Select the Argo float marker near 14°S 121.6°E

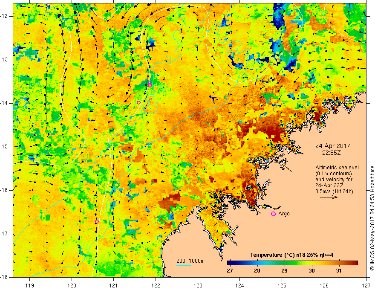point(139,103)
